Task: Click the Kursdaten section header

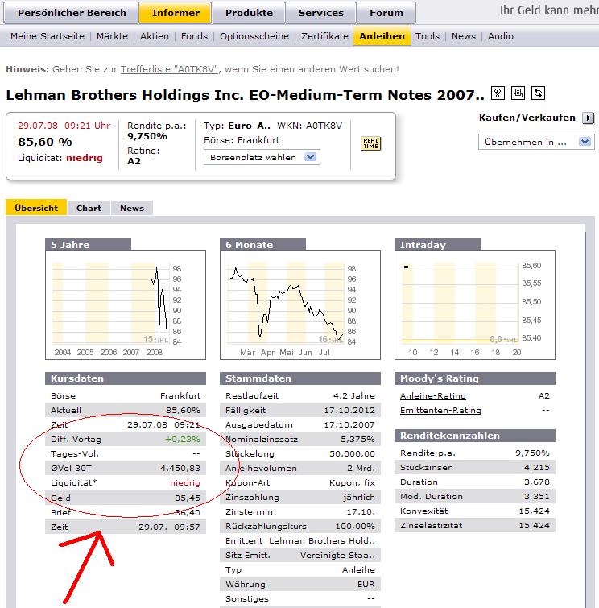Action: (126, 378)
